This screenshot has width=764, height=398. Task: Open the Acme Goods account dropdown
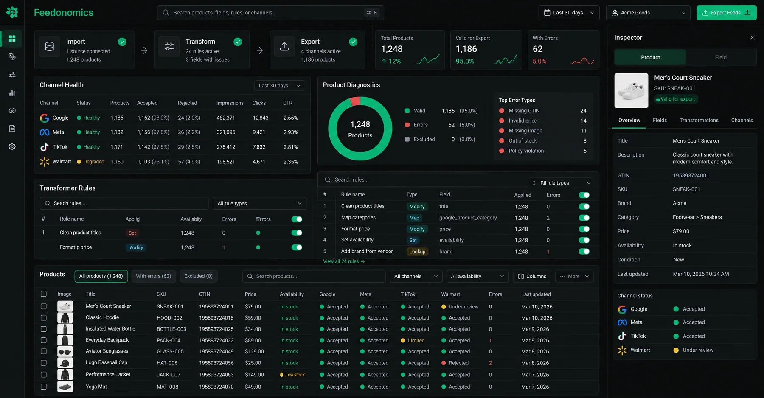coord(649,13)
